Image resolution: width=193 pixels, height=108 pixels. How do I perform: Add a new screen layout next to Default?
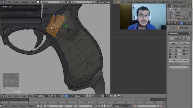(61, 2)
